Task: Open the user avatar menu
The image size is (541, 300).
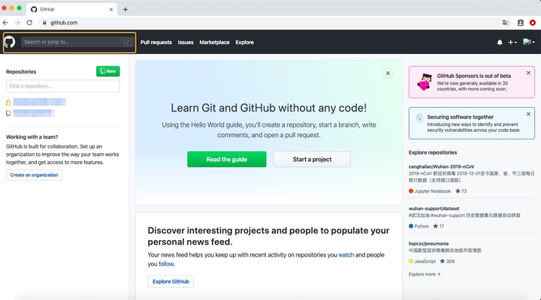Action: click(x=528, y=42)
